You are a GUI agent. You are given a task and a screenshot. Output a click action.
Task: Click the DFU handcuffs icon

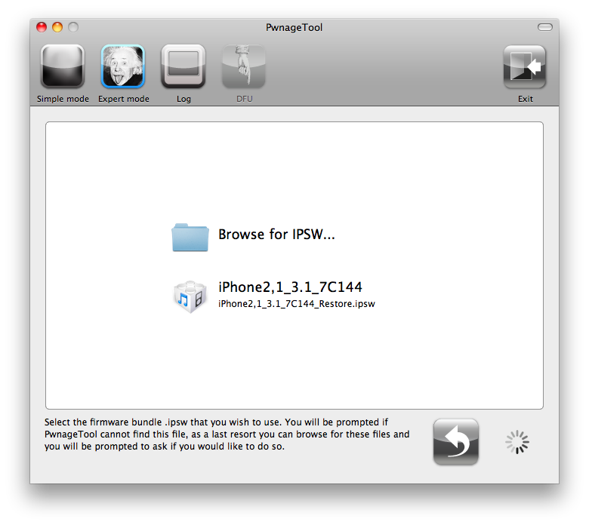click(x=243, y=67)
